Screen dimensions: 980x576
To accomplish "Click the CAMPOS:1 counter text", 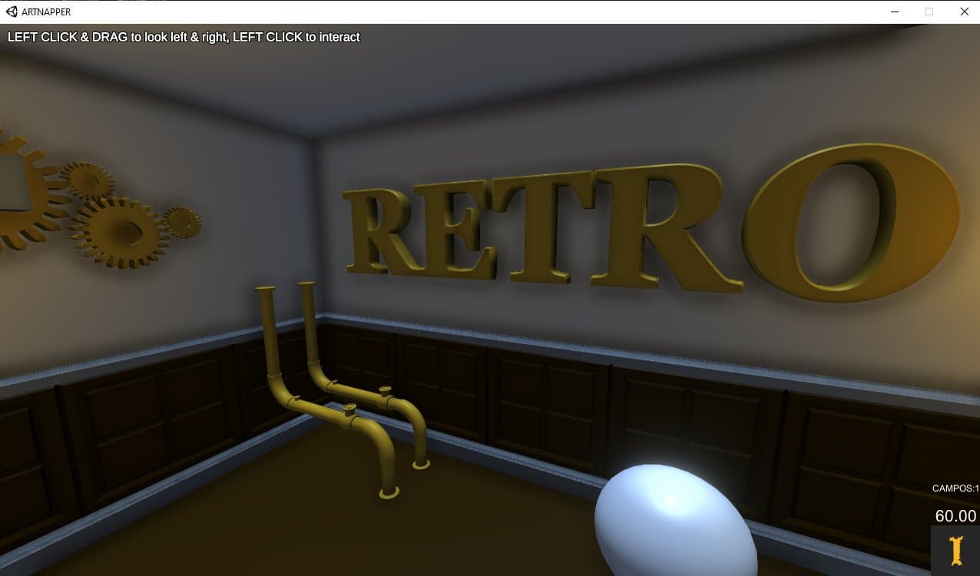I will tap(955, 488).
